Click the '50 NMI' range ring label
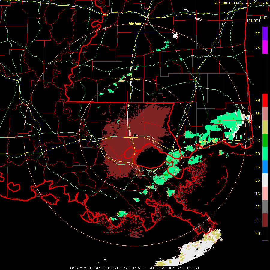The width and height of the screenshot is (270, 270). click(135, 79)
